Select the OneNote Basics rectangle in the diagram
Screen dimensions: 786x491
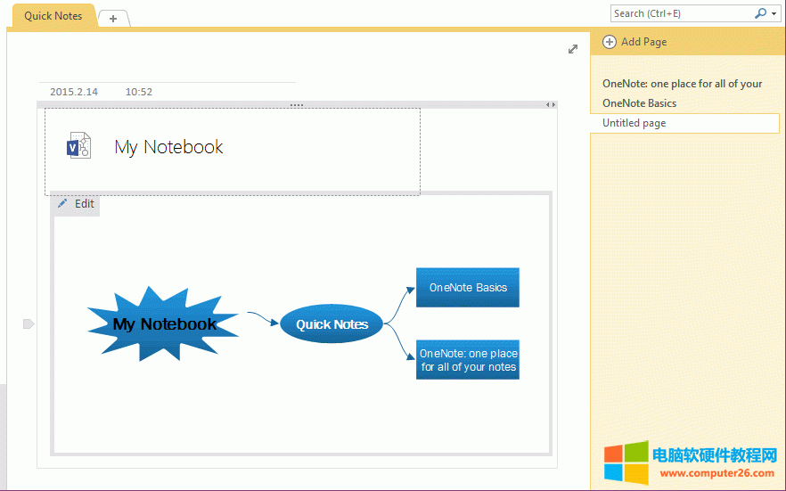tap(468, 288)
